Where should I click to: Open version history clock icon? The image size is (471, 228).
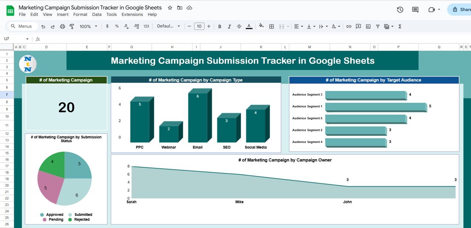(400, 10)
